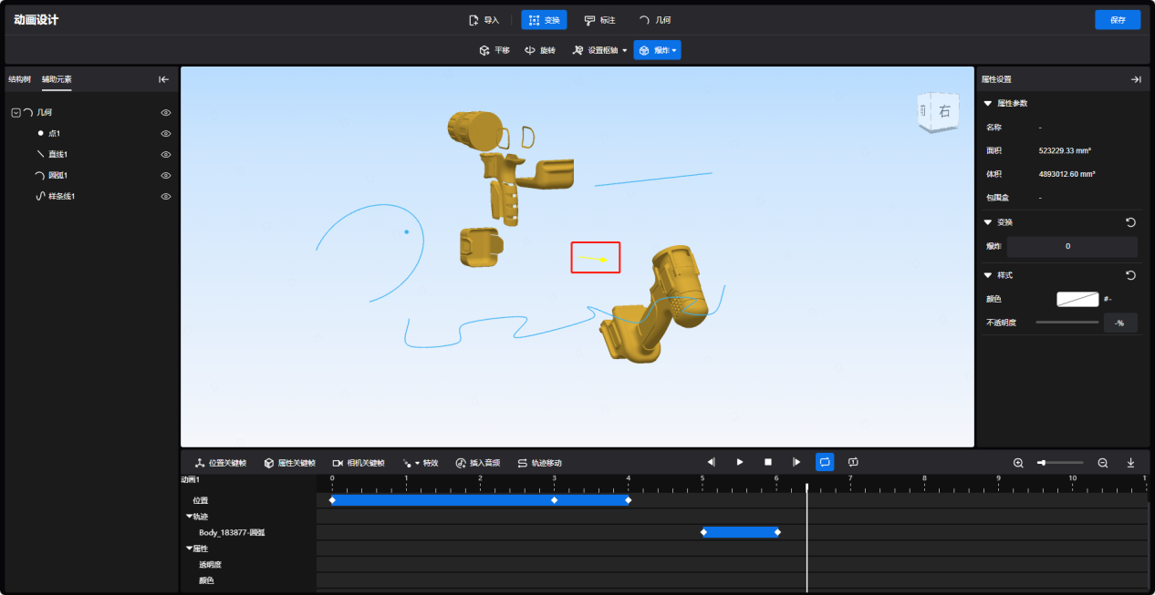
Task: Reset the 变换 section values
Action: coord(1130,222)
